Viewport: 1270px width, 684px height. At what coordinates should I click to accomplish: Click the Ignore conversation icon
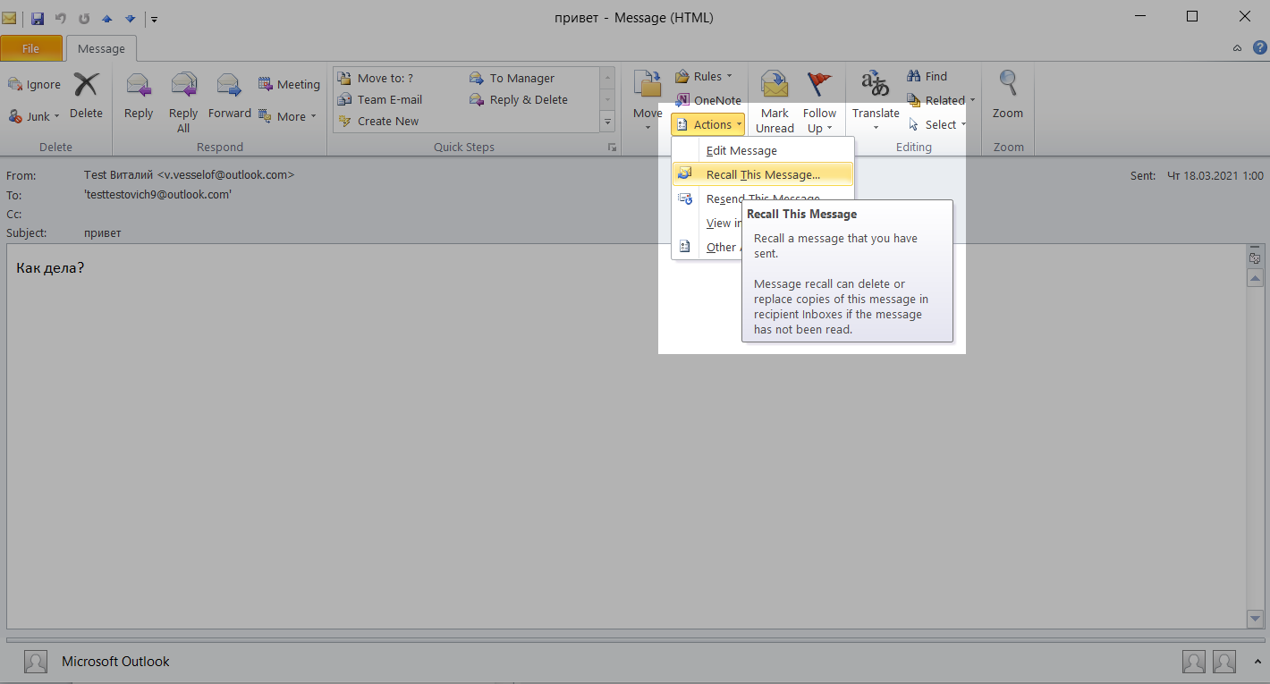click(x=15, y=84)
